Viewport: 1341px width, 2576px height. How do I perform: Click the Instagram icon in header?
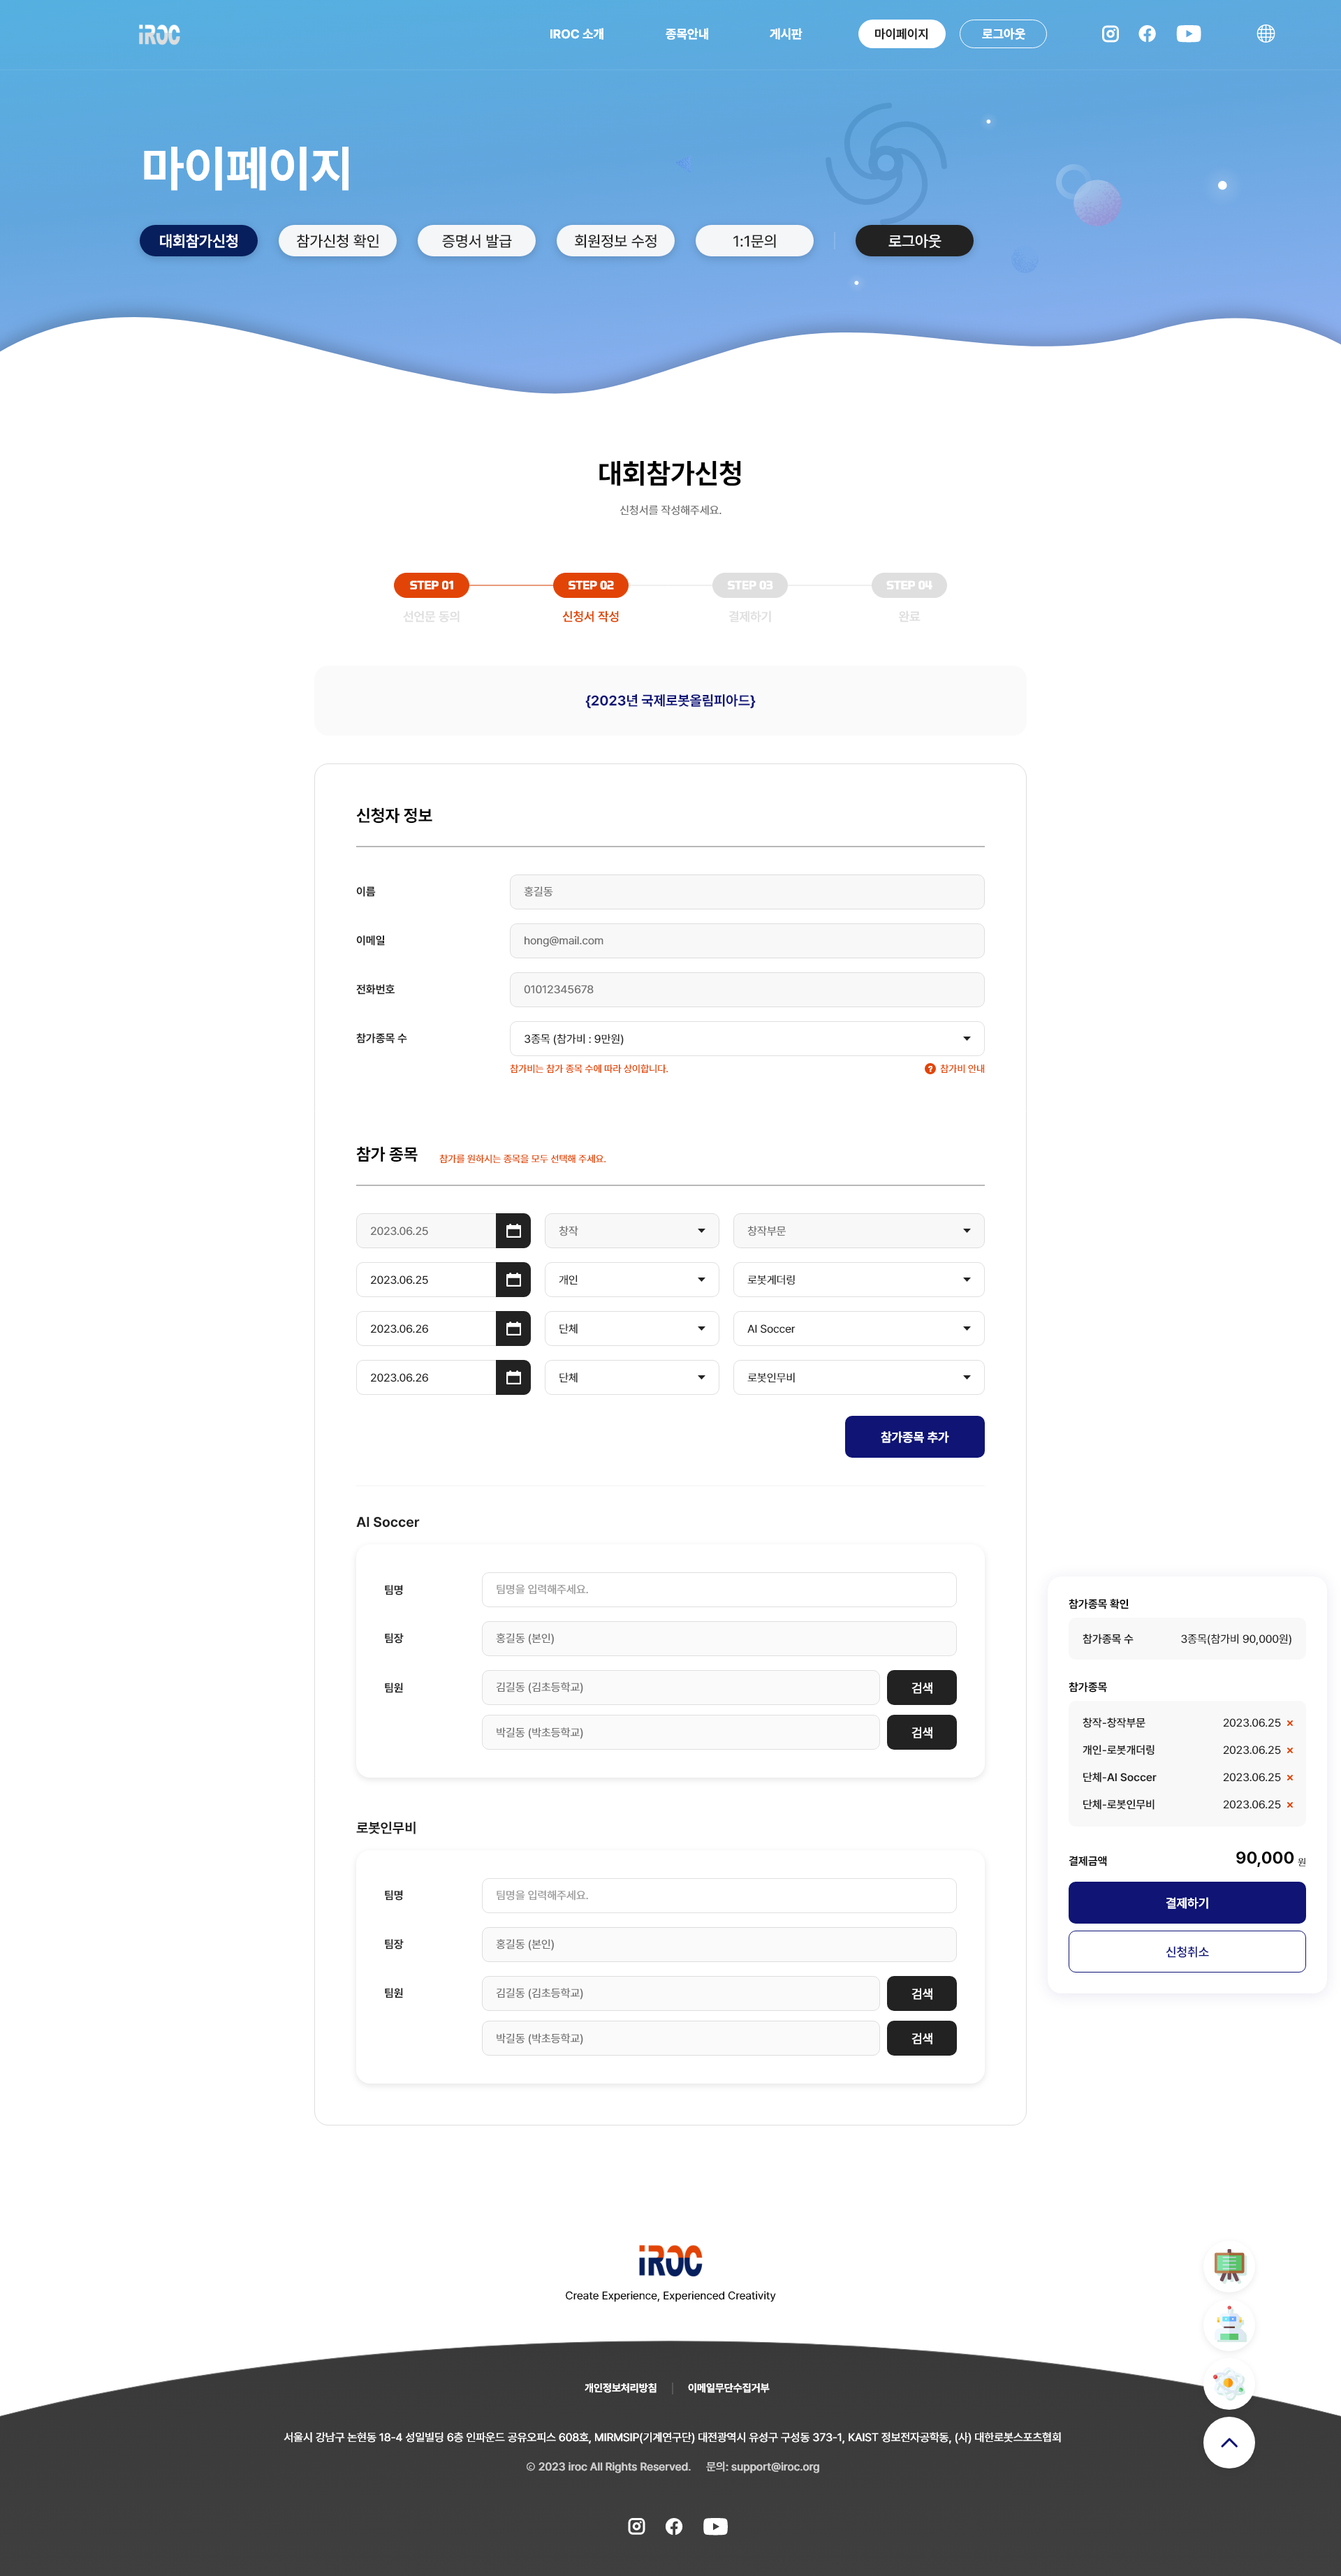(x=1110, y=34)
